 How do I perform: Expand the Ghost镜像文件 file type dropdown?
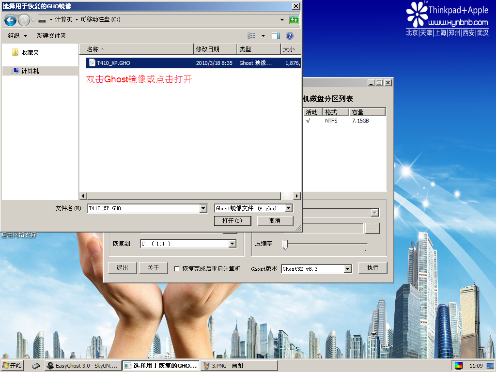point(288,208)
